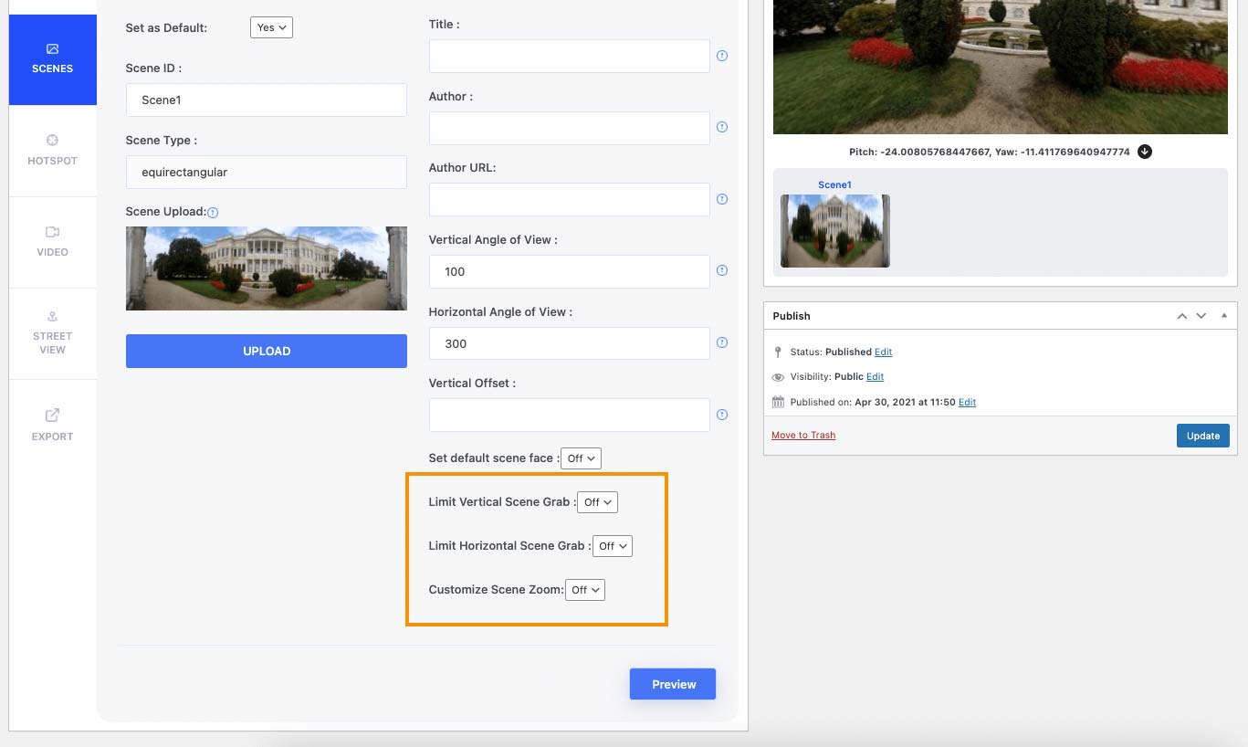Click the info icon beside Author field
The height and width of the screenshot is (747, 1248).
722,127
